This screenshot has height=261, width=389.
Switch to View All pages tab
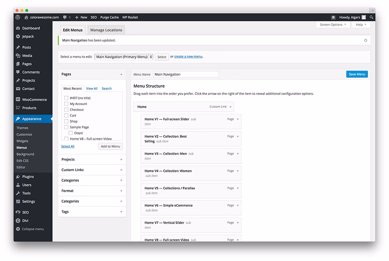91,89
